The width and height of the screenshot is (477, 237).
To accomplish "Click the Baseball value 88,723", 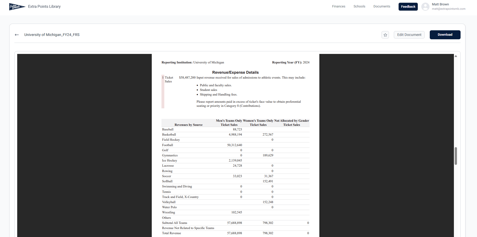I will click(237, 129).
